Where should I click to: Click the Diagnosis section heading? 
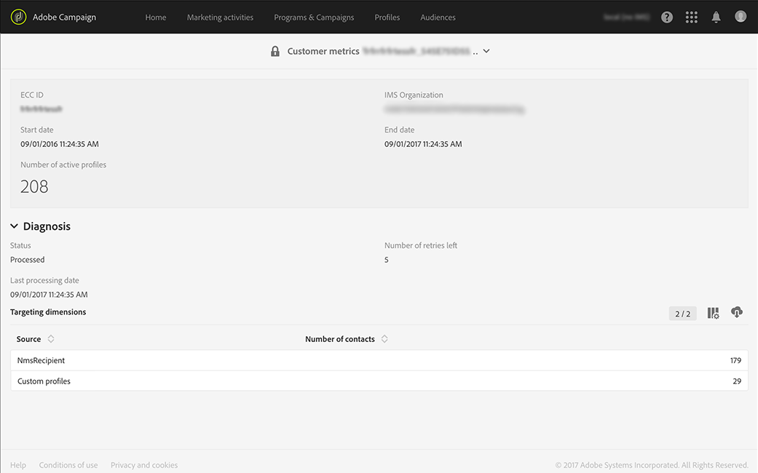[x=47, y=226]
